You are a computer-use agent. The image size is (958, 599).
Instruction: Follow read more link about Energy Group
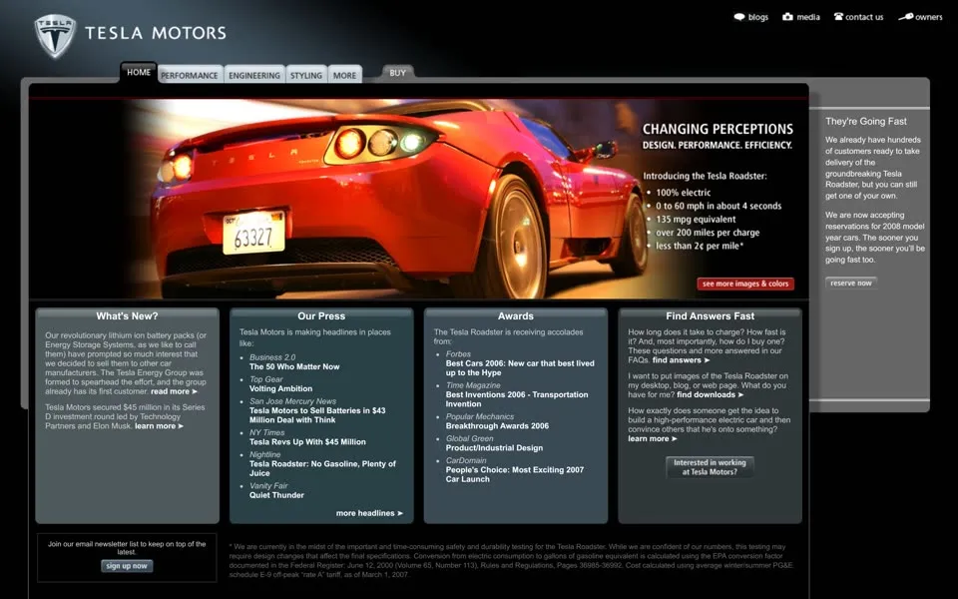coord(174,391)
